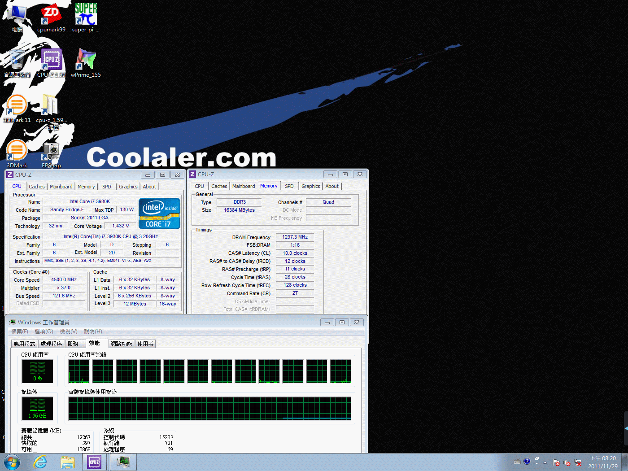Switch to Mainboard tab in left CPU-Z
Image resolution: width=628 pixels, height=471 pixels.
click(x=61, y=187)
